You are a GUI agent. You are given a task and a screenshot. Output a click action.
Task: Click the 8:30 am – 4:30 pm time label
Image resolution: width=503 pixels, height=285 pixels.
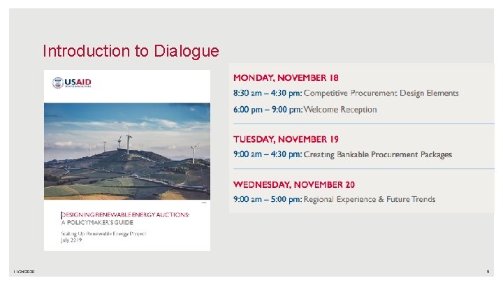pyautogui.click(x=268, y=93)
